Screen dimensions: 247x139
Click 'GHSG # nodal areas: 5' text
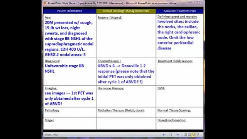[x=65, y=55]
